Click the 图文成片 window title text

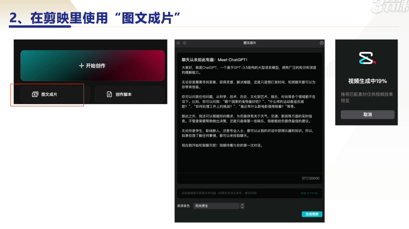point(250,43)
